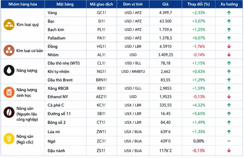Click the green up arrow for Vàng
244x158 pixels.
229,13
